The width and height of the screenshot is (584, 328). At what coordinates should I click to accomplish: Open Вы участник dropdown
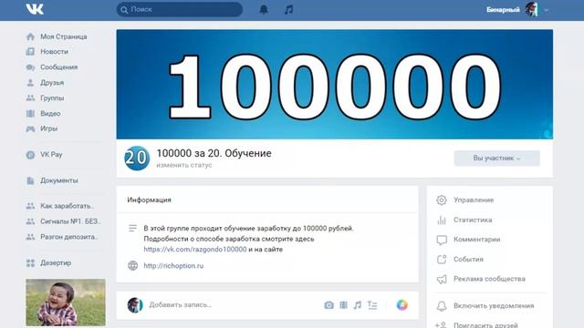(496, 159)
